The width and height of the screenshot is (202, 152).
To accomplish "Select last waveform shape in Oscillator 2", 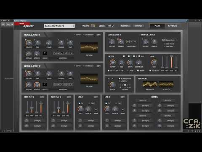I will (x=72, y=84).
